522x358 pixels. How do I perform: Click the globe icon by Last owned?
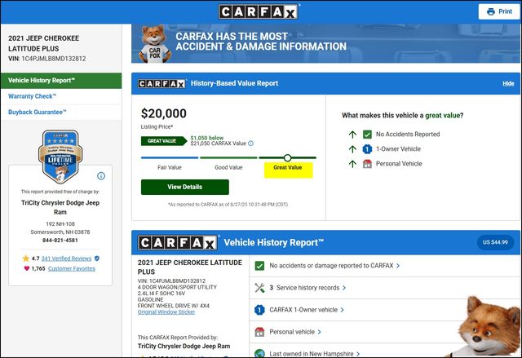tap(259, 353)
